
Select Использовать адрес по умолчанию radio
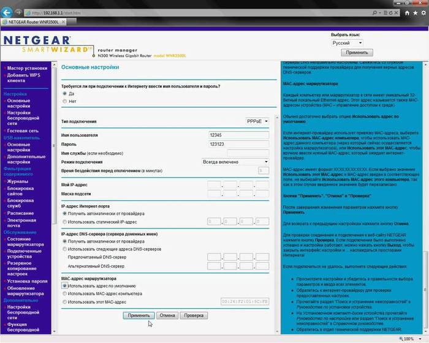(x=64, y=285)
